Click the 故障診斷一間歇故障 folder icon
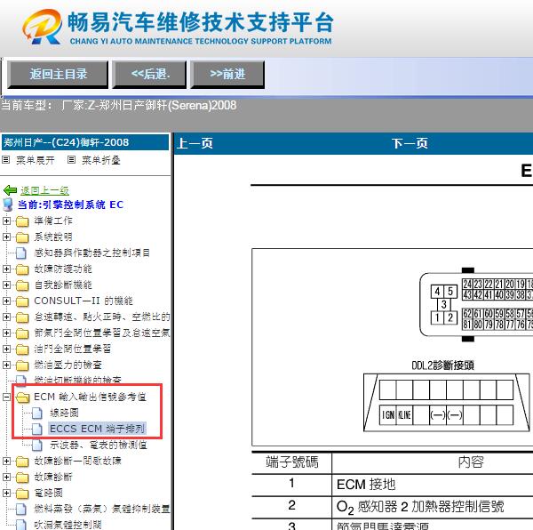The width and height of the screenshot is (533, 530). [x=22, y=462]
